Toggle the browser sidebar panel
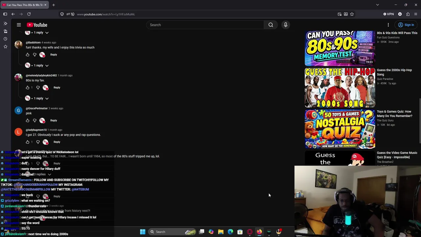The image size is (421, 237). pyautogui.click(x=5, y=14)
